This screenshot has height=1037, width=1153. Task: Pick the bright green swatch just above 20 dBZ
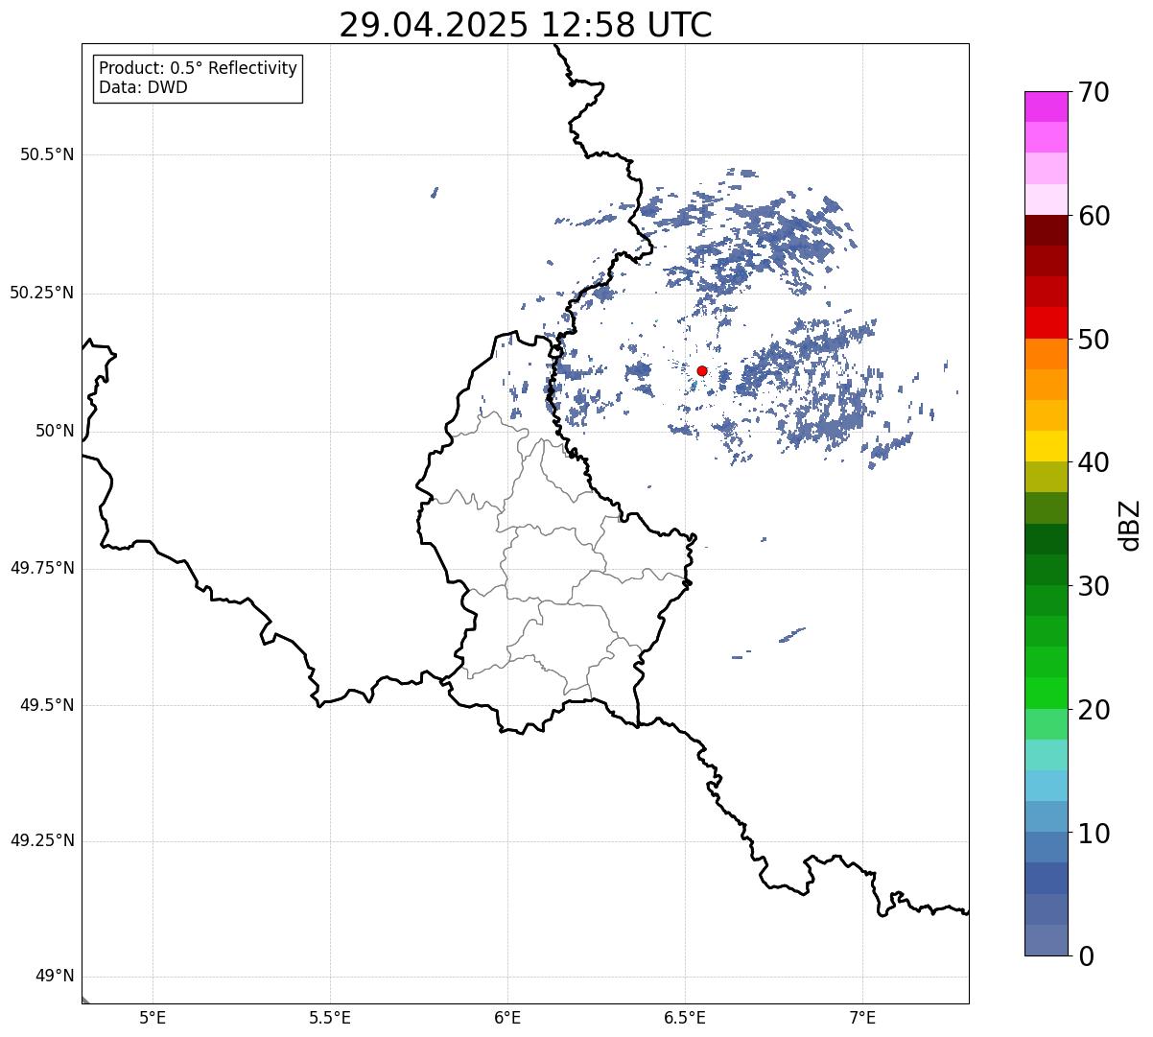(x=1046, y=694)
